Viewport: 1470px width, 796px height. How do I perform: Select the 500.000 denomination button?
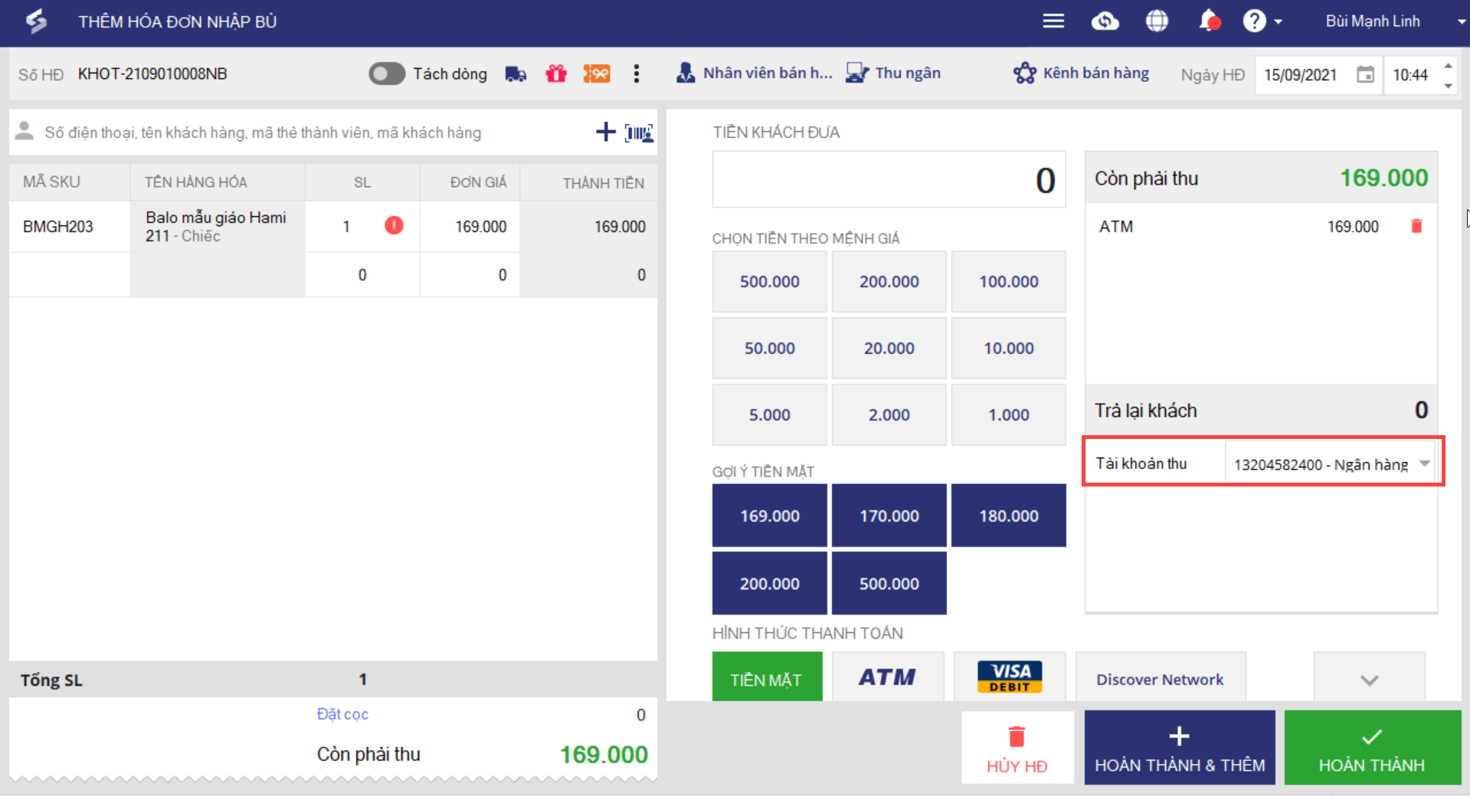click(x=770, y=281)
